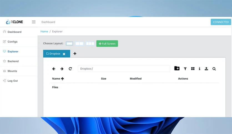Create a new folder
This screenshot has height=134, width=232.
tap(177, 68)
